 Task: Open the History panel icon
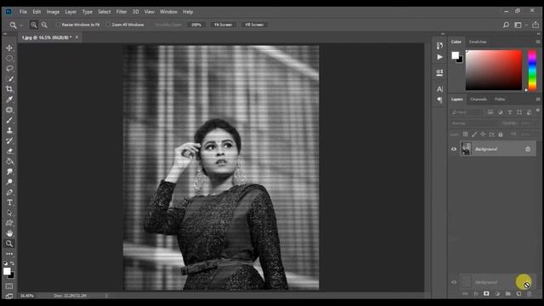[439, 45]
